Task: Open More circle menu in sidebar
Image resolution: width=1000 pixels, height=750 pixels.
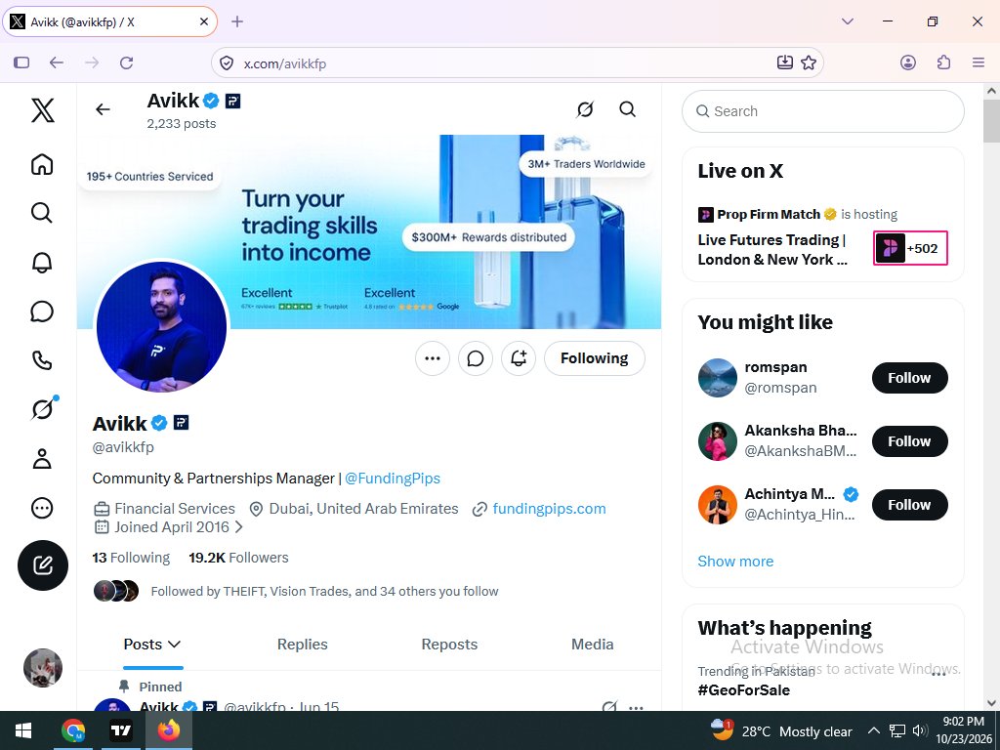Action: (x=42, y=508)
